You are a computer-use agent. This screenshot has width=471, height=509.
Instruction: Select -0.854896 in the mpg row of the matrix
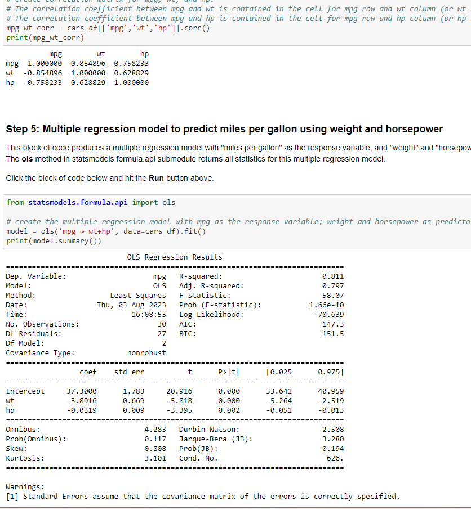(x=86, y=64)
